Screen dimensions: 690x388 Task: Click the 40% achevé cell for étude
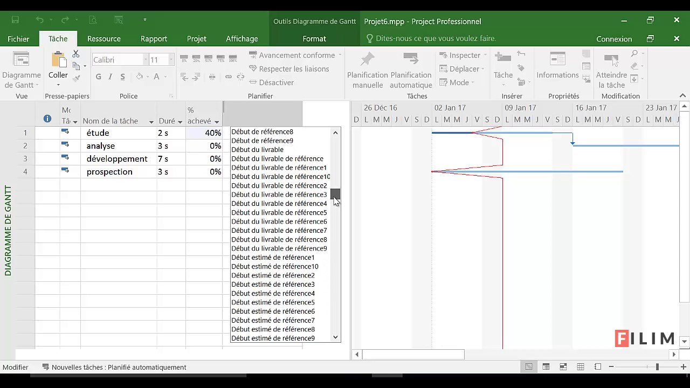click(204, 133)
